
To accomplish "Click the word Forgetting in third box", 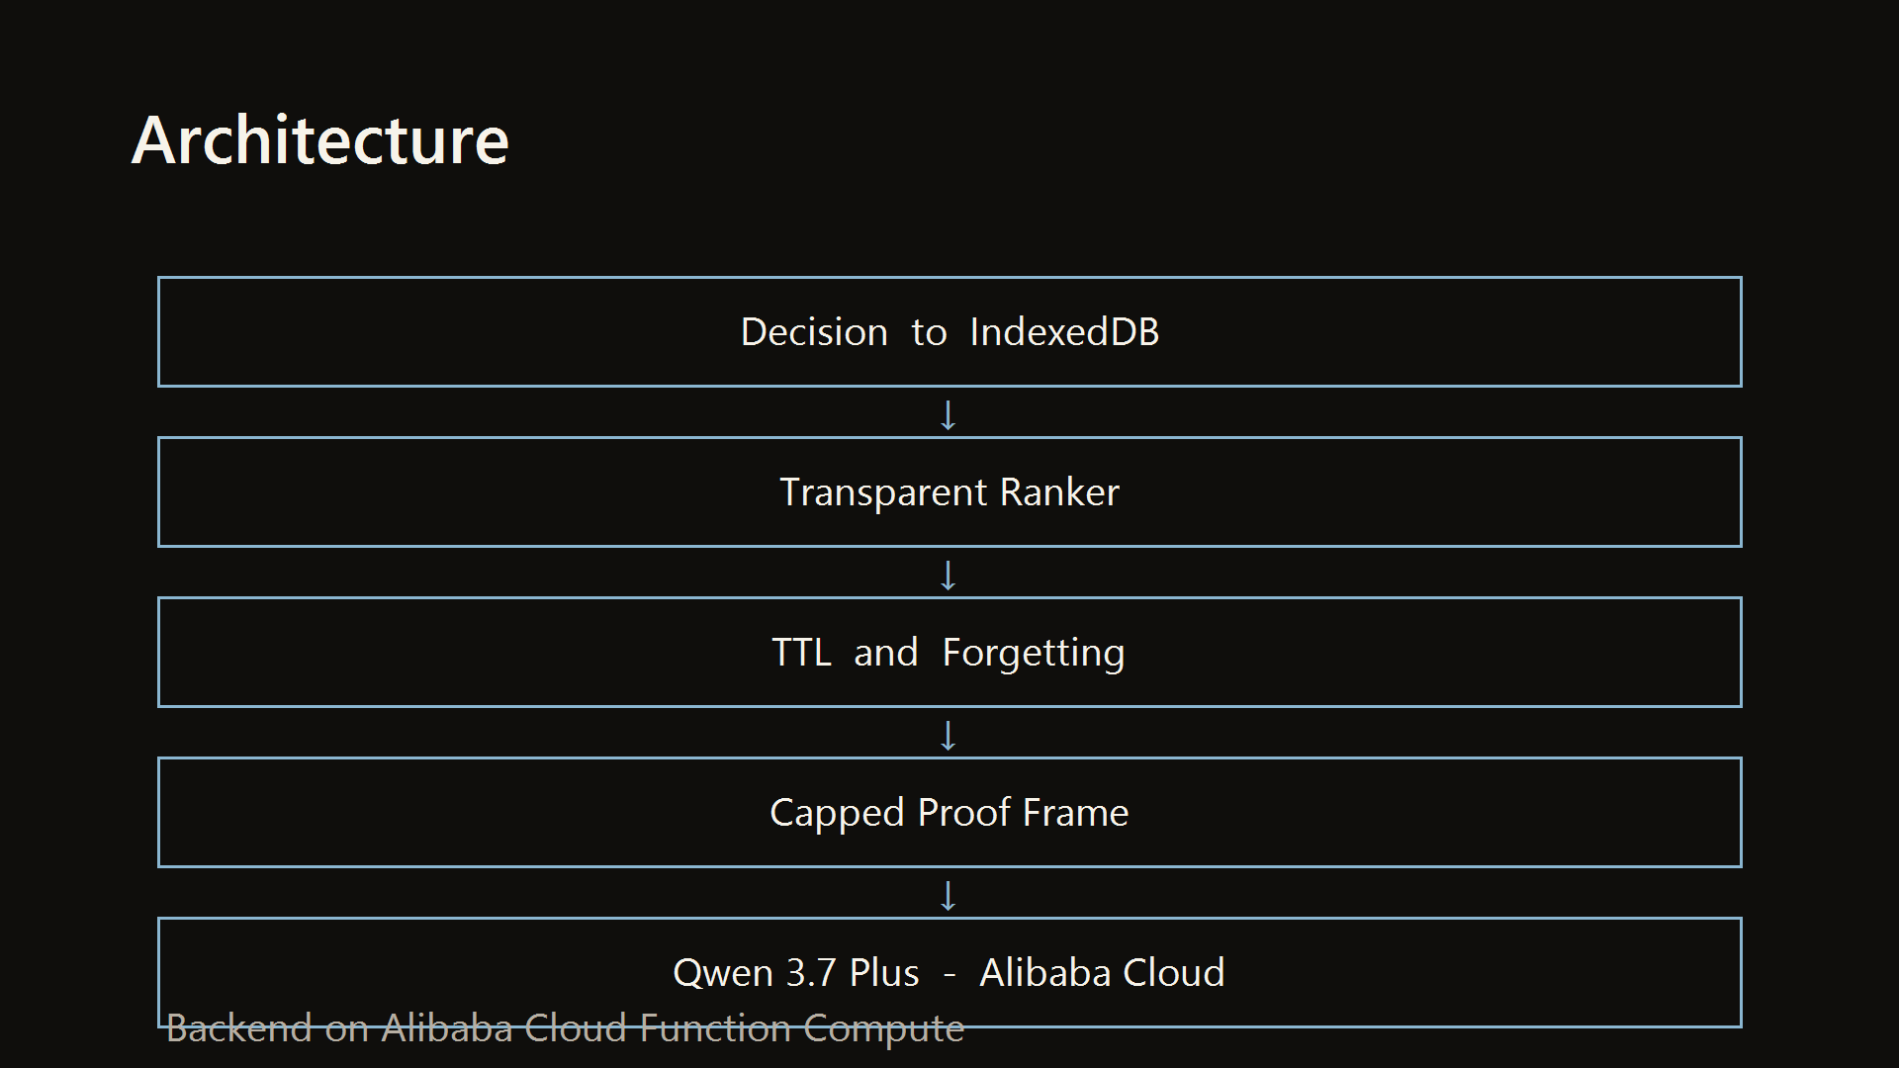I will click(1034, 654).
